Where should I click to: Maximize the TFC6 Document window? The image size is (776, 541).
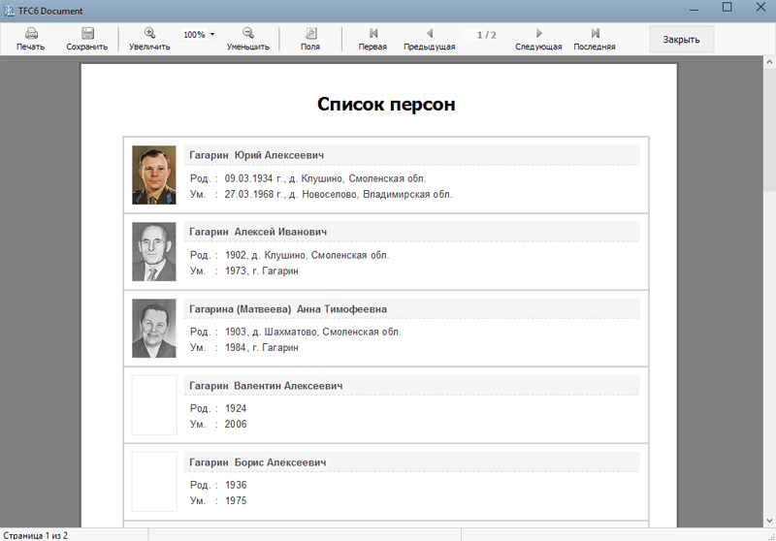tap(727, 7)
